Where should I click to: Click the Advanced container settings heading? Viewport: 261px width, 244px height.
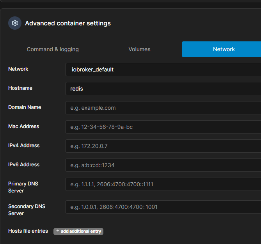click(x=68, y=23)
